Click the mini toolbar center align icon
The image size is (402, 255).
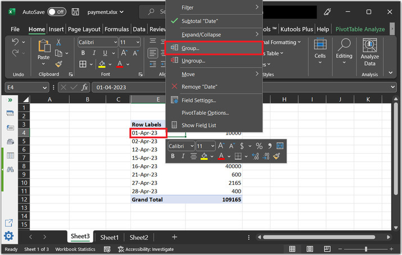click(x=193, y=156)
